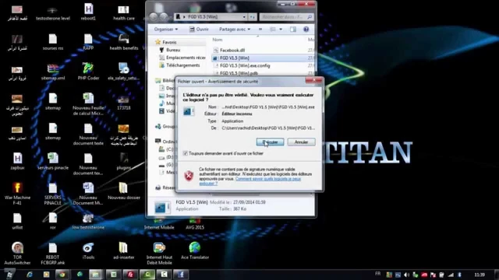Click the health benefits desktop icon
499x280 pixels.
[x=124, y=42]
